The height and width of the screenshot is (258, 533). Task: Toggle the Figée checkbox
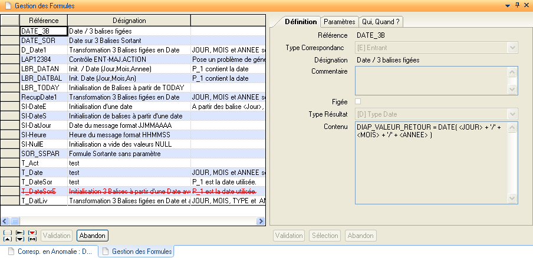[358, 102]
